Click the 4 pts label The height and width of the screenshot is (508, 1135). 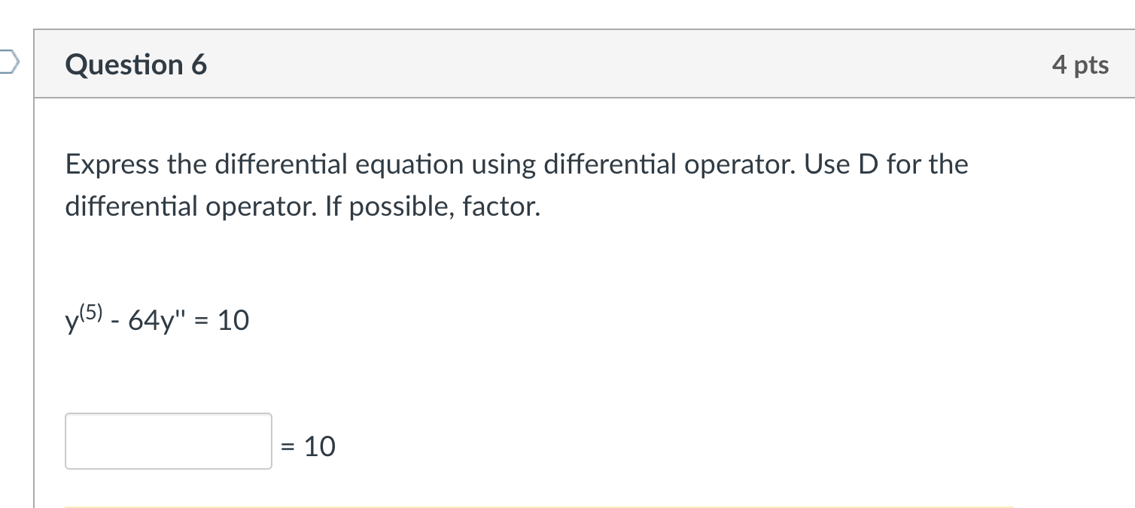click(x=1082, y=65)
